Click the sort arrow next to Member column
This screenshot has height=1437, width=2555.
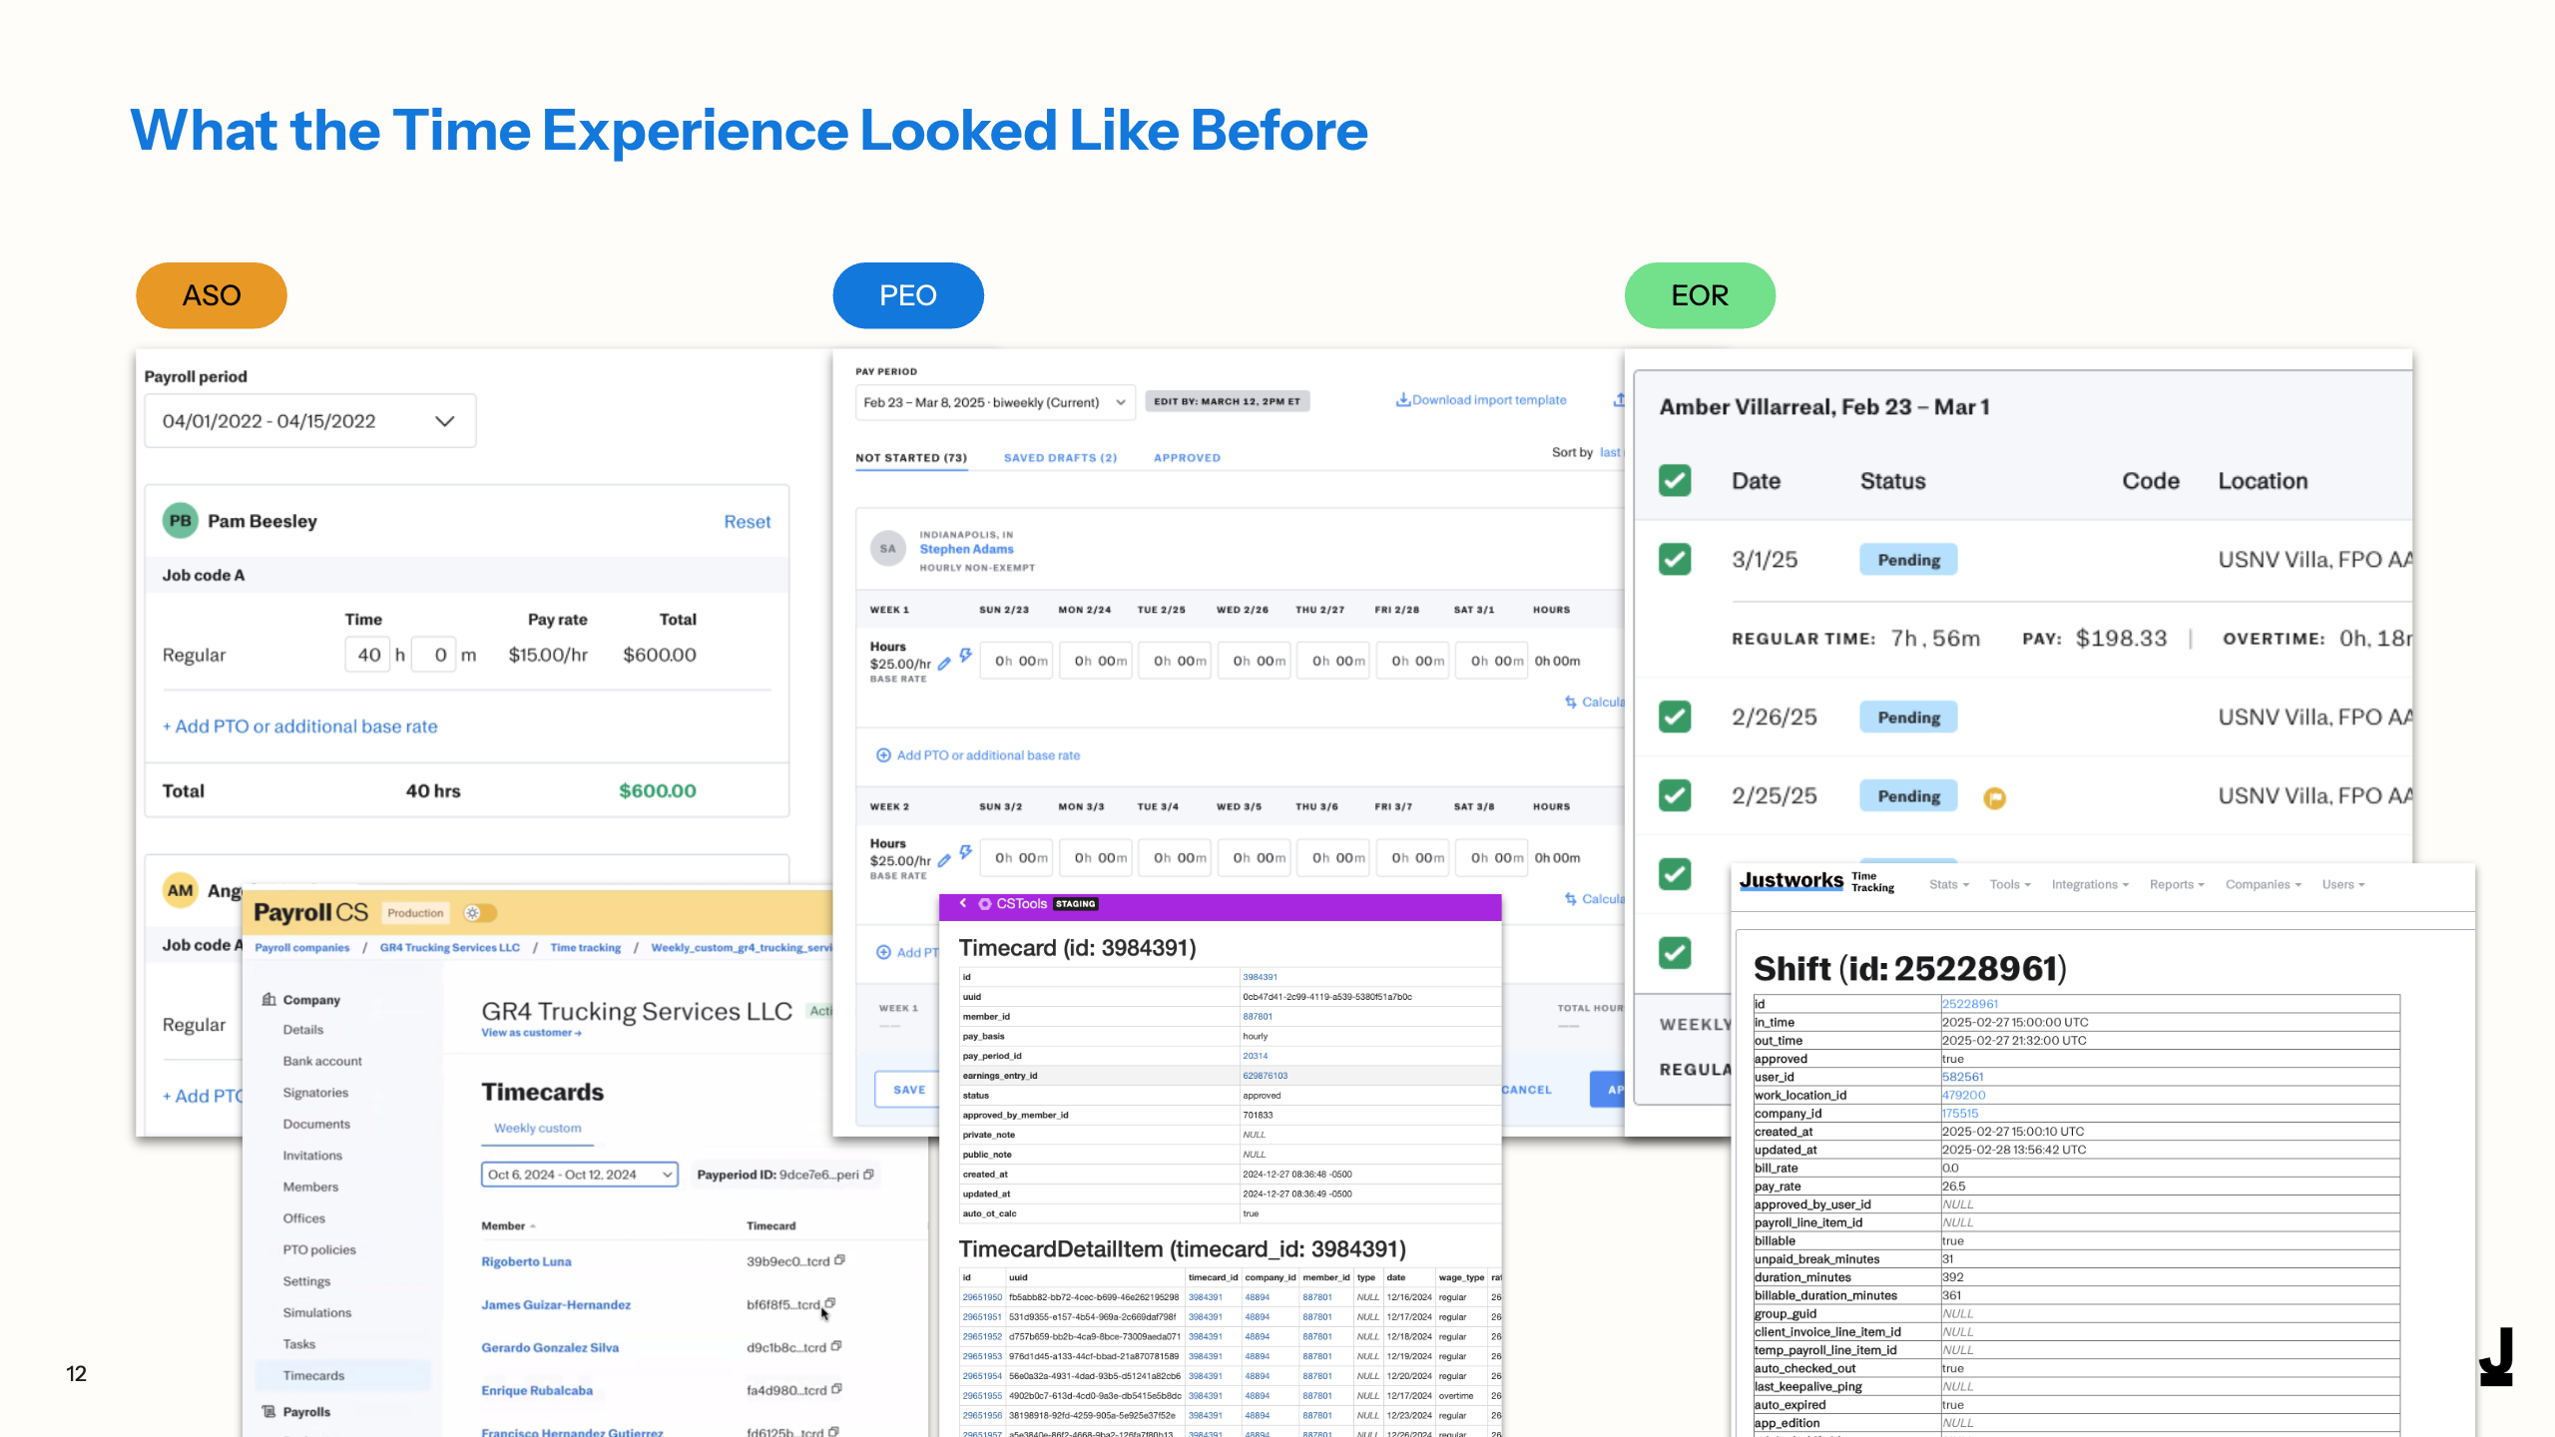pos(533,1226)
